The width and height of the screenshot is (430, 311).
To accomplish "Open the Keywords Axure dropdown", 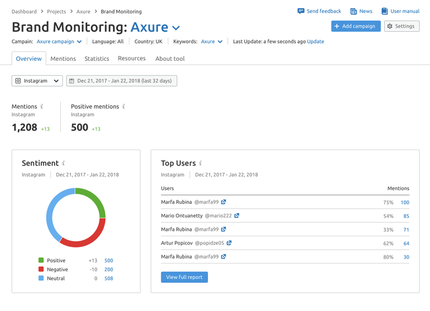I will point(212,41).
